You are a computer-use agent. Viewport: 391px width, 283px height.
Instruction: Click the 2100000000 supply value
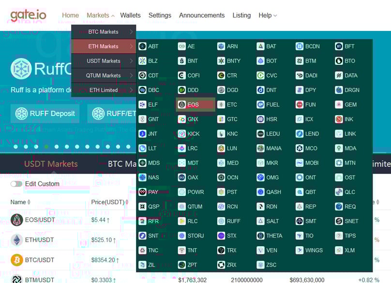tap(247, 280)
